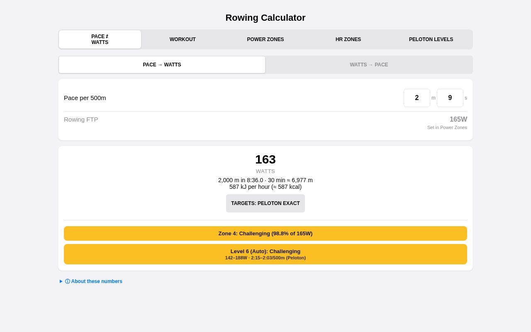Switch to the Pace ⇄ Watts tab
This screenshot has height=332, width=531.
coord(100,39)
